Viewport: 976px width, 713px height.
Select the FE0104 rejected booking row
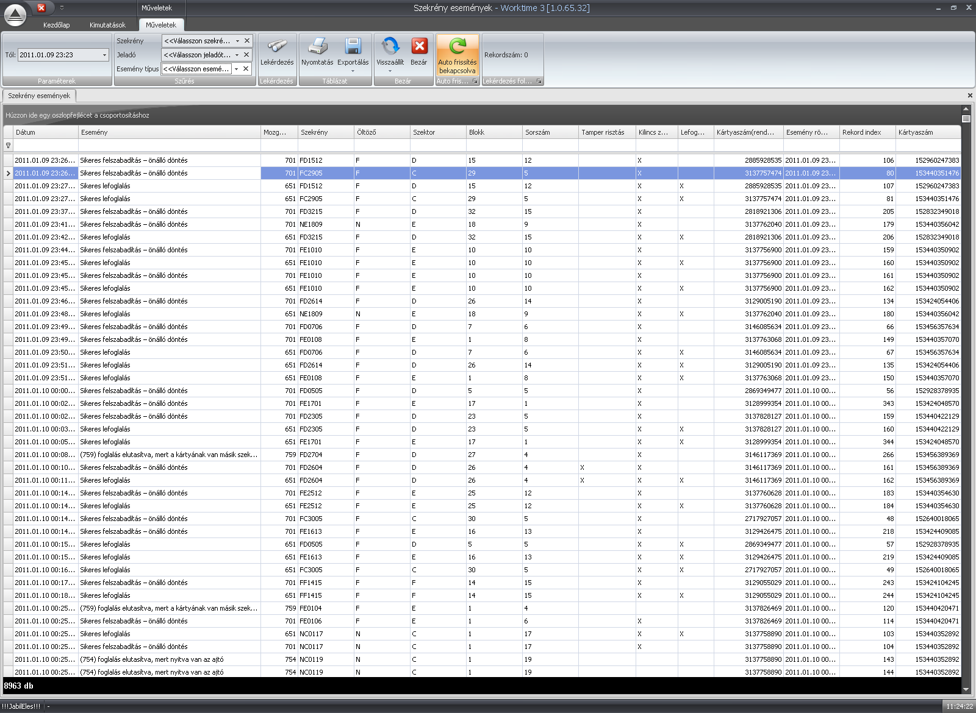pyautogui.click(x=482, y=608)
